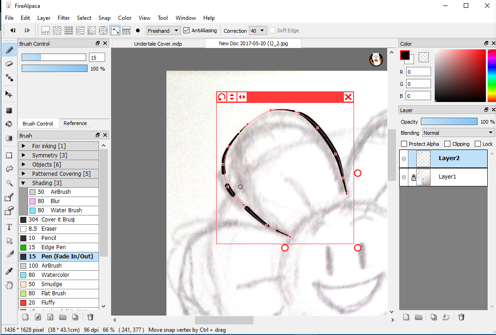This screenshot has width=496, height=335.
Task: Enable radial snap
Action: point(92,31)
